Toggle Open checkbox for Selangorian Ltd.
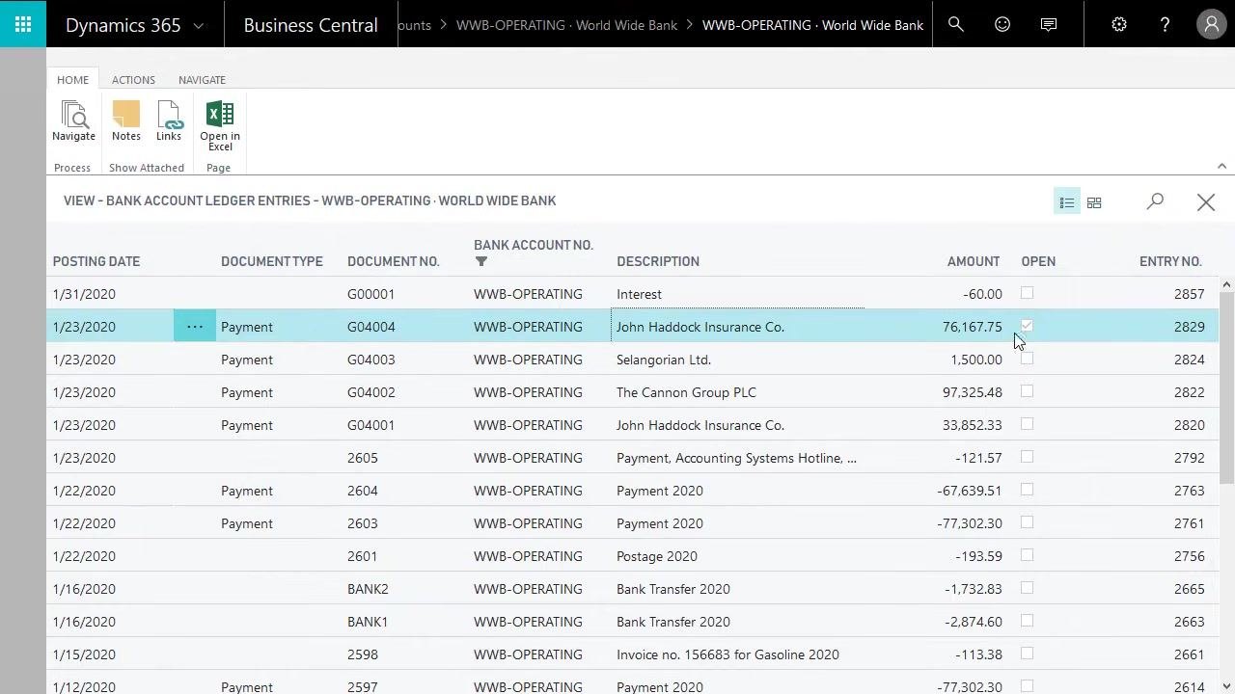This screenshot has height=694, width=1235. (x=1027, y=359)
